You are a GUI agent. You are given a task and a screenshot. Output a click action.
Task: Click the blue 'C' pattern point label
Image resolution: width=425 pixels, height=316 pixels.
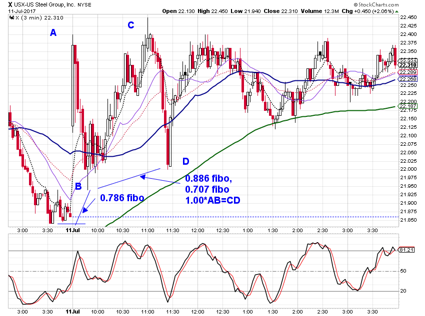(x=131, y=25)
